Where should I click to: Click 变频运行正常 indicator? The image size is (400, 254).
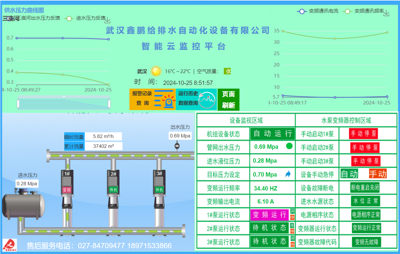click(x=366, y=228)
